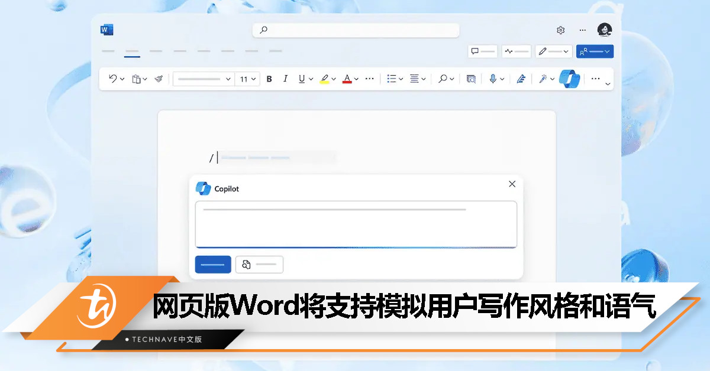The width and height of the screenshot is (710, 371).
Task: Open more font options ellipsis after font color
Action: click(370, 79)
